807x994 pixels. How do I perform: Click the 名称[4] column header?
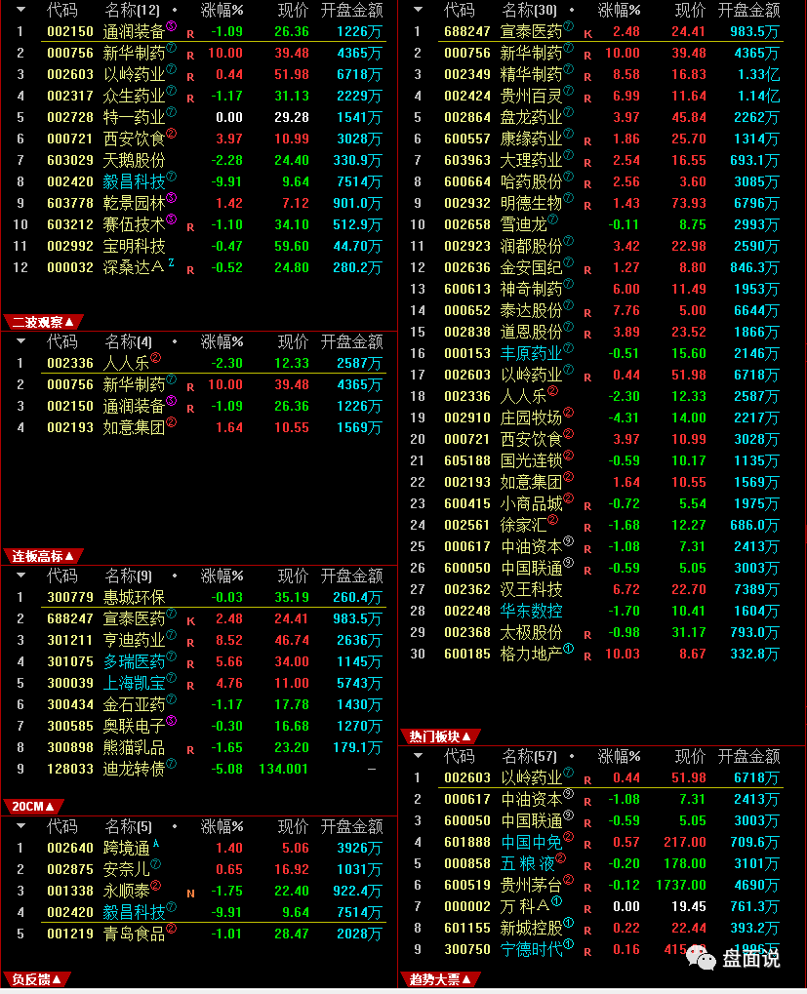[x=128, y=341]
